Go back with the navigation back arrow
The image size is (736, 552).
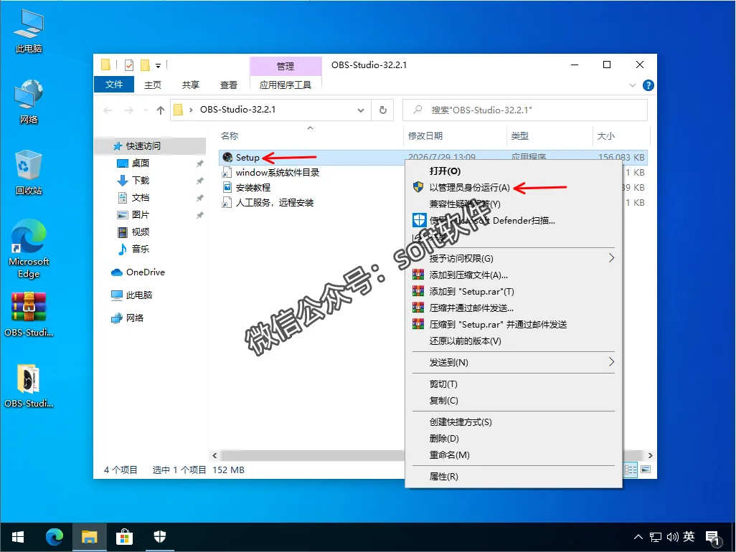point(108,110)
